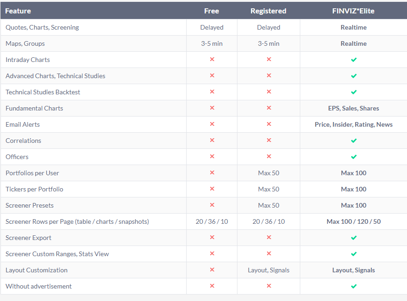Click the Price, Insider, Rating, News cell

click(x=353, y=124)
